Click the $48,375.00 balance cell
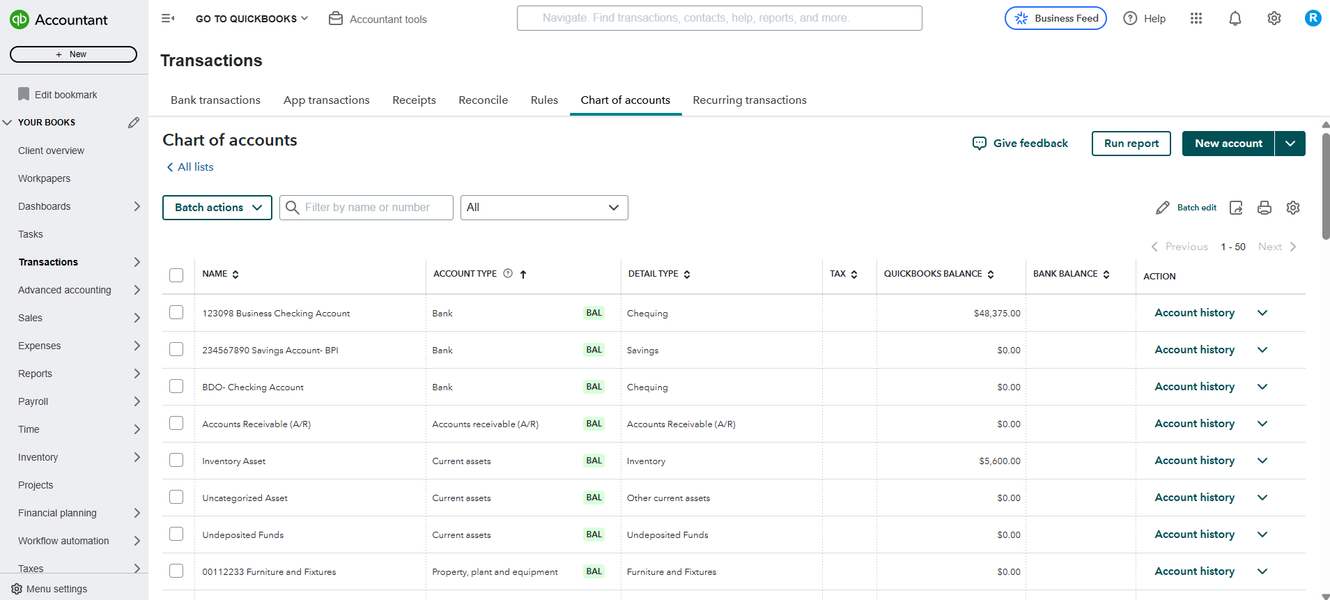Screen dimensions: 1330x600 (x=997, y=314)
